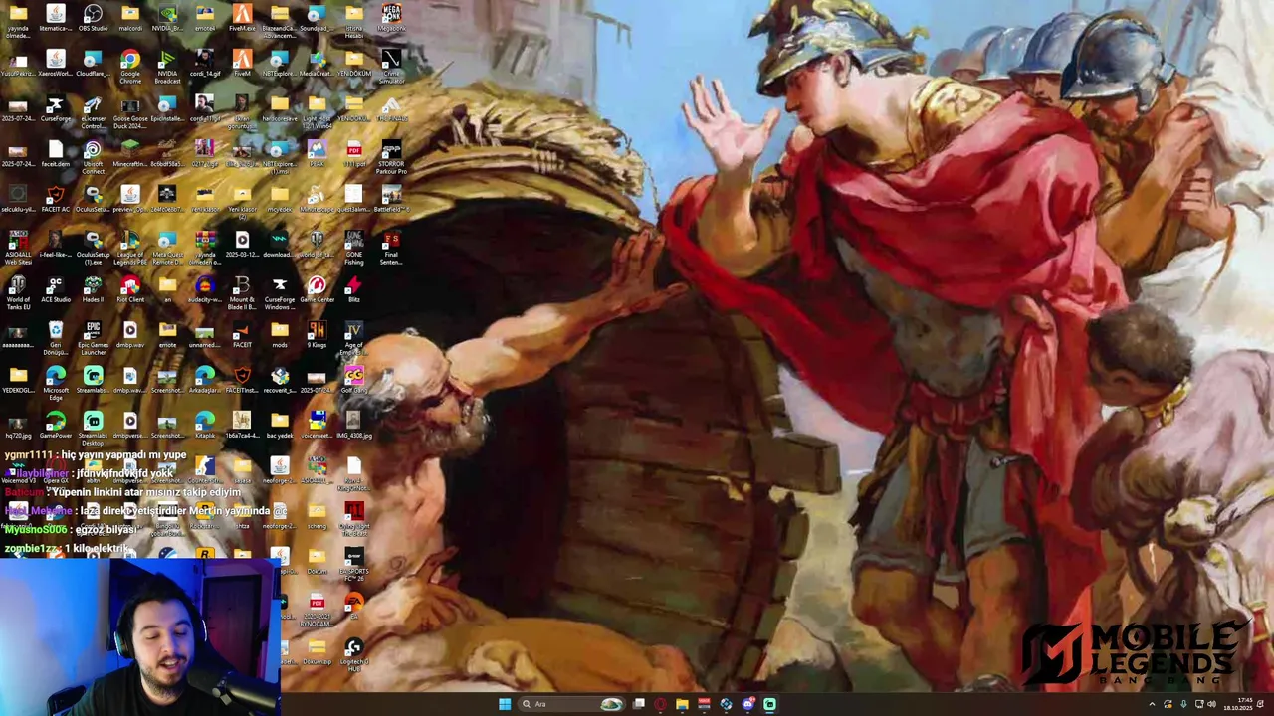Launch the NVIDIA Broadcast shortcut

click(167, 68)
